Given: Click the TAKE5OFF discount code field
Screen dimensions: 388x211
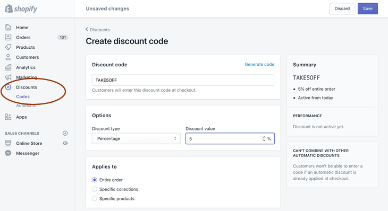Looking at the screenshot, I should 183,80.
